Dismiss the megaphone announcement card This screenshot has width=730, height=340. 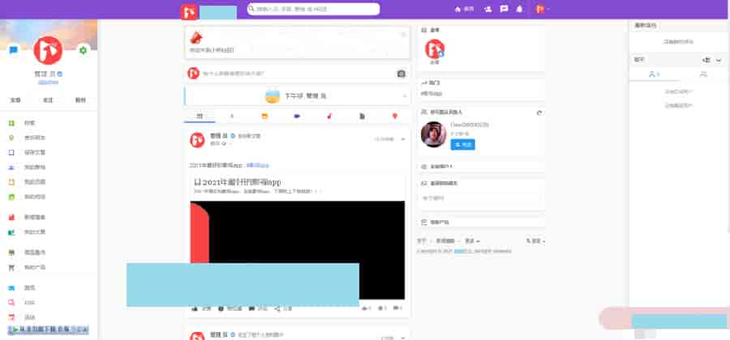coord(403,34)
